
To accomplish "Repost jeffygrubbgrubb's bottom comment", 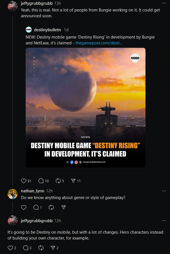I will coord(41,248).
